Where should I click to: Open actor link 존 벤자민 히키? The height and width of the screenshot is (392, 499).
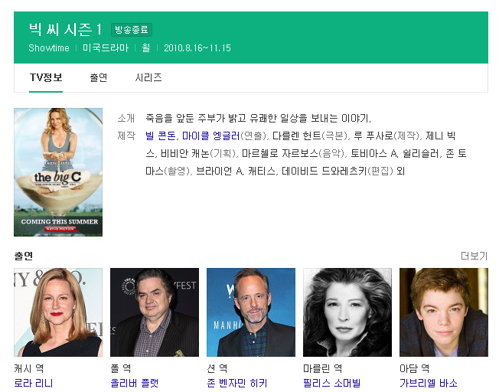click(237, 383)
